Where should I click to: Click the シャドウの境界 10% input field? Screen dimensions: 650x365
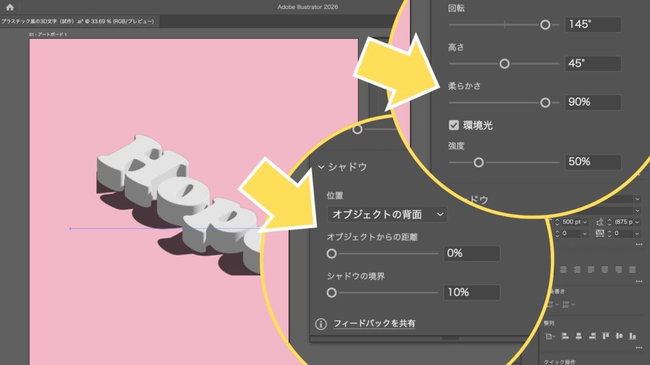coord(471,292)
